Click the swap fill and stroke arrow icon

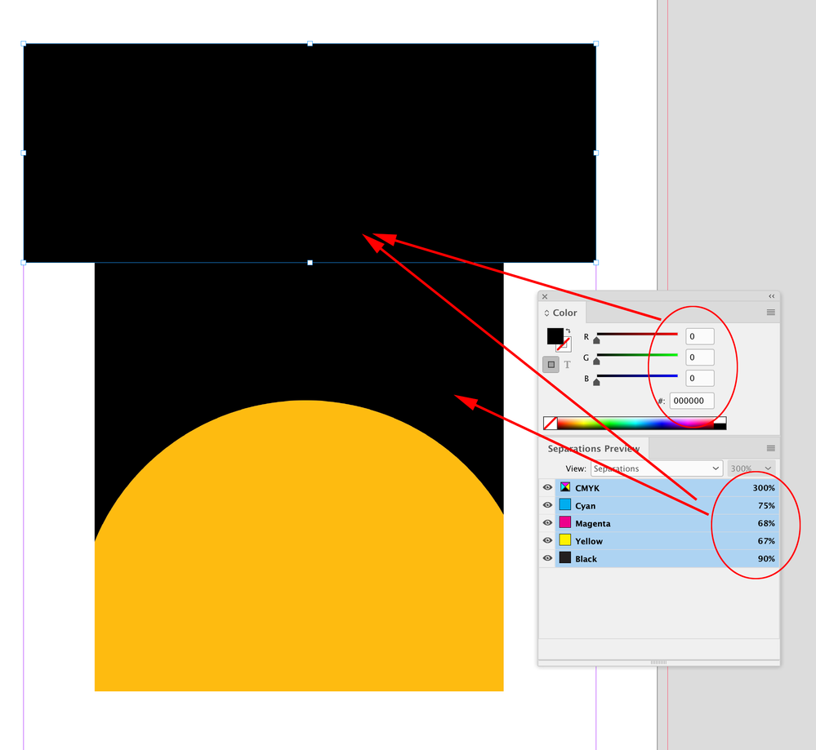pos(569,330)
